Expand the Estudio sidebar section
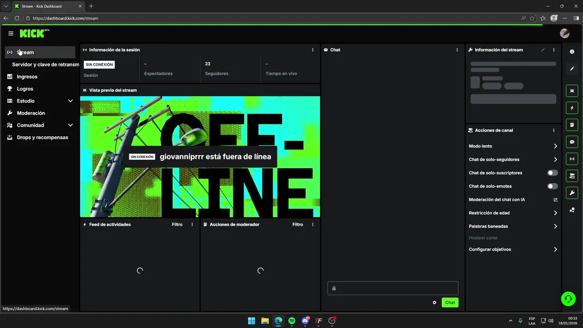583x328 pixels. tap(70, 101)
